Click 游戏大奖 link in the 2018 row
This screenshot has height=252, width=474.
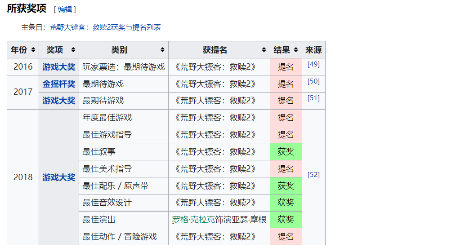pos(59,177)
